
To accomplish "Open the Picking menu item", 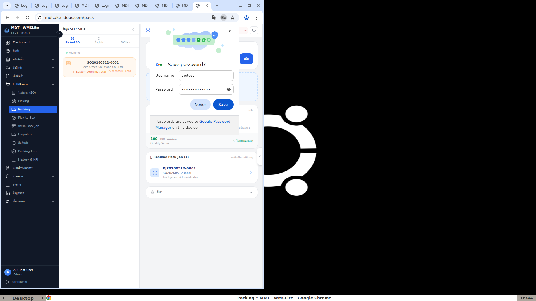I will point(33,101).
